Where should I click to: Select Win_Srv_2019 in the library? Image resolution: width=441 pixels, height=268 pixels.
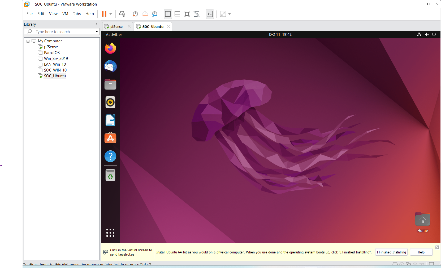pos(56,59)
